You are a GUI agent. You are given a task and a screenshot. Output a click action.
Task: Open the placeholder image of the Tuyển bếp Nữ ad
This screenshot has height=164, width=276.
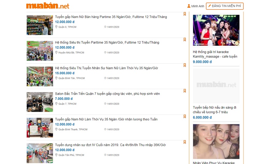point(216,86)
